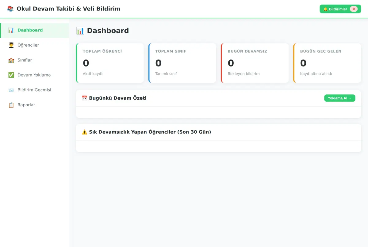Viewport: 368px width, 247px height.
Task: Click the chart icon in the Dashboard page heading
Action: coord(80,31)
